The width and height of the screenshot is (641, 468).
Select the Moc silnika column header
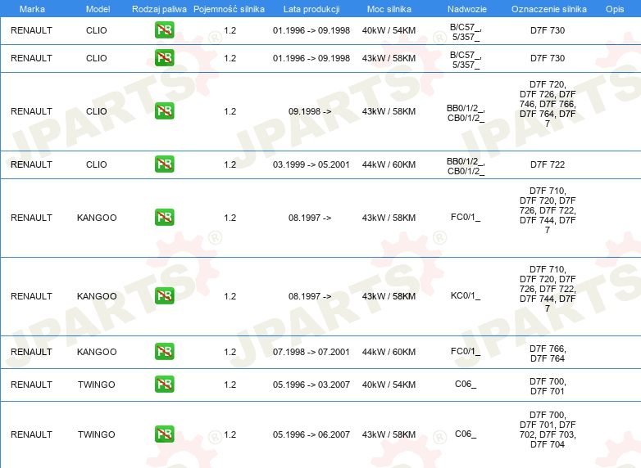(x=389, y=9)
